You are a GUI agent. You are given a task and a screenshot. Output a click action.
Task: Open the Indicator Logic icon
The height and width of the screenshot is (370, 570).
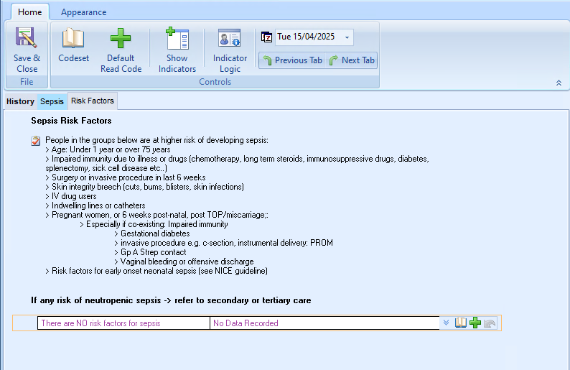click(x=230, y=38)
